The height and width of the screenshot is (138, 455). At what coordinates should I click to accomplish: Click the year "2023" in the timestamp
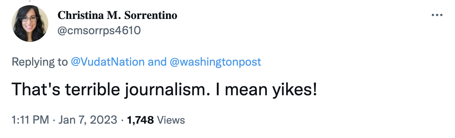click(x=104, y=120)
